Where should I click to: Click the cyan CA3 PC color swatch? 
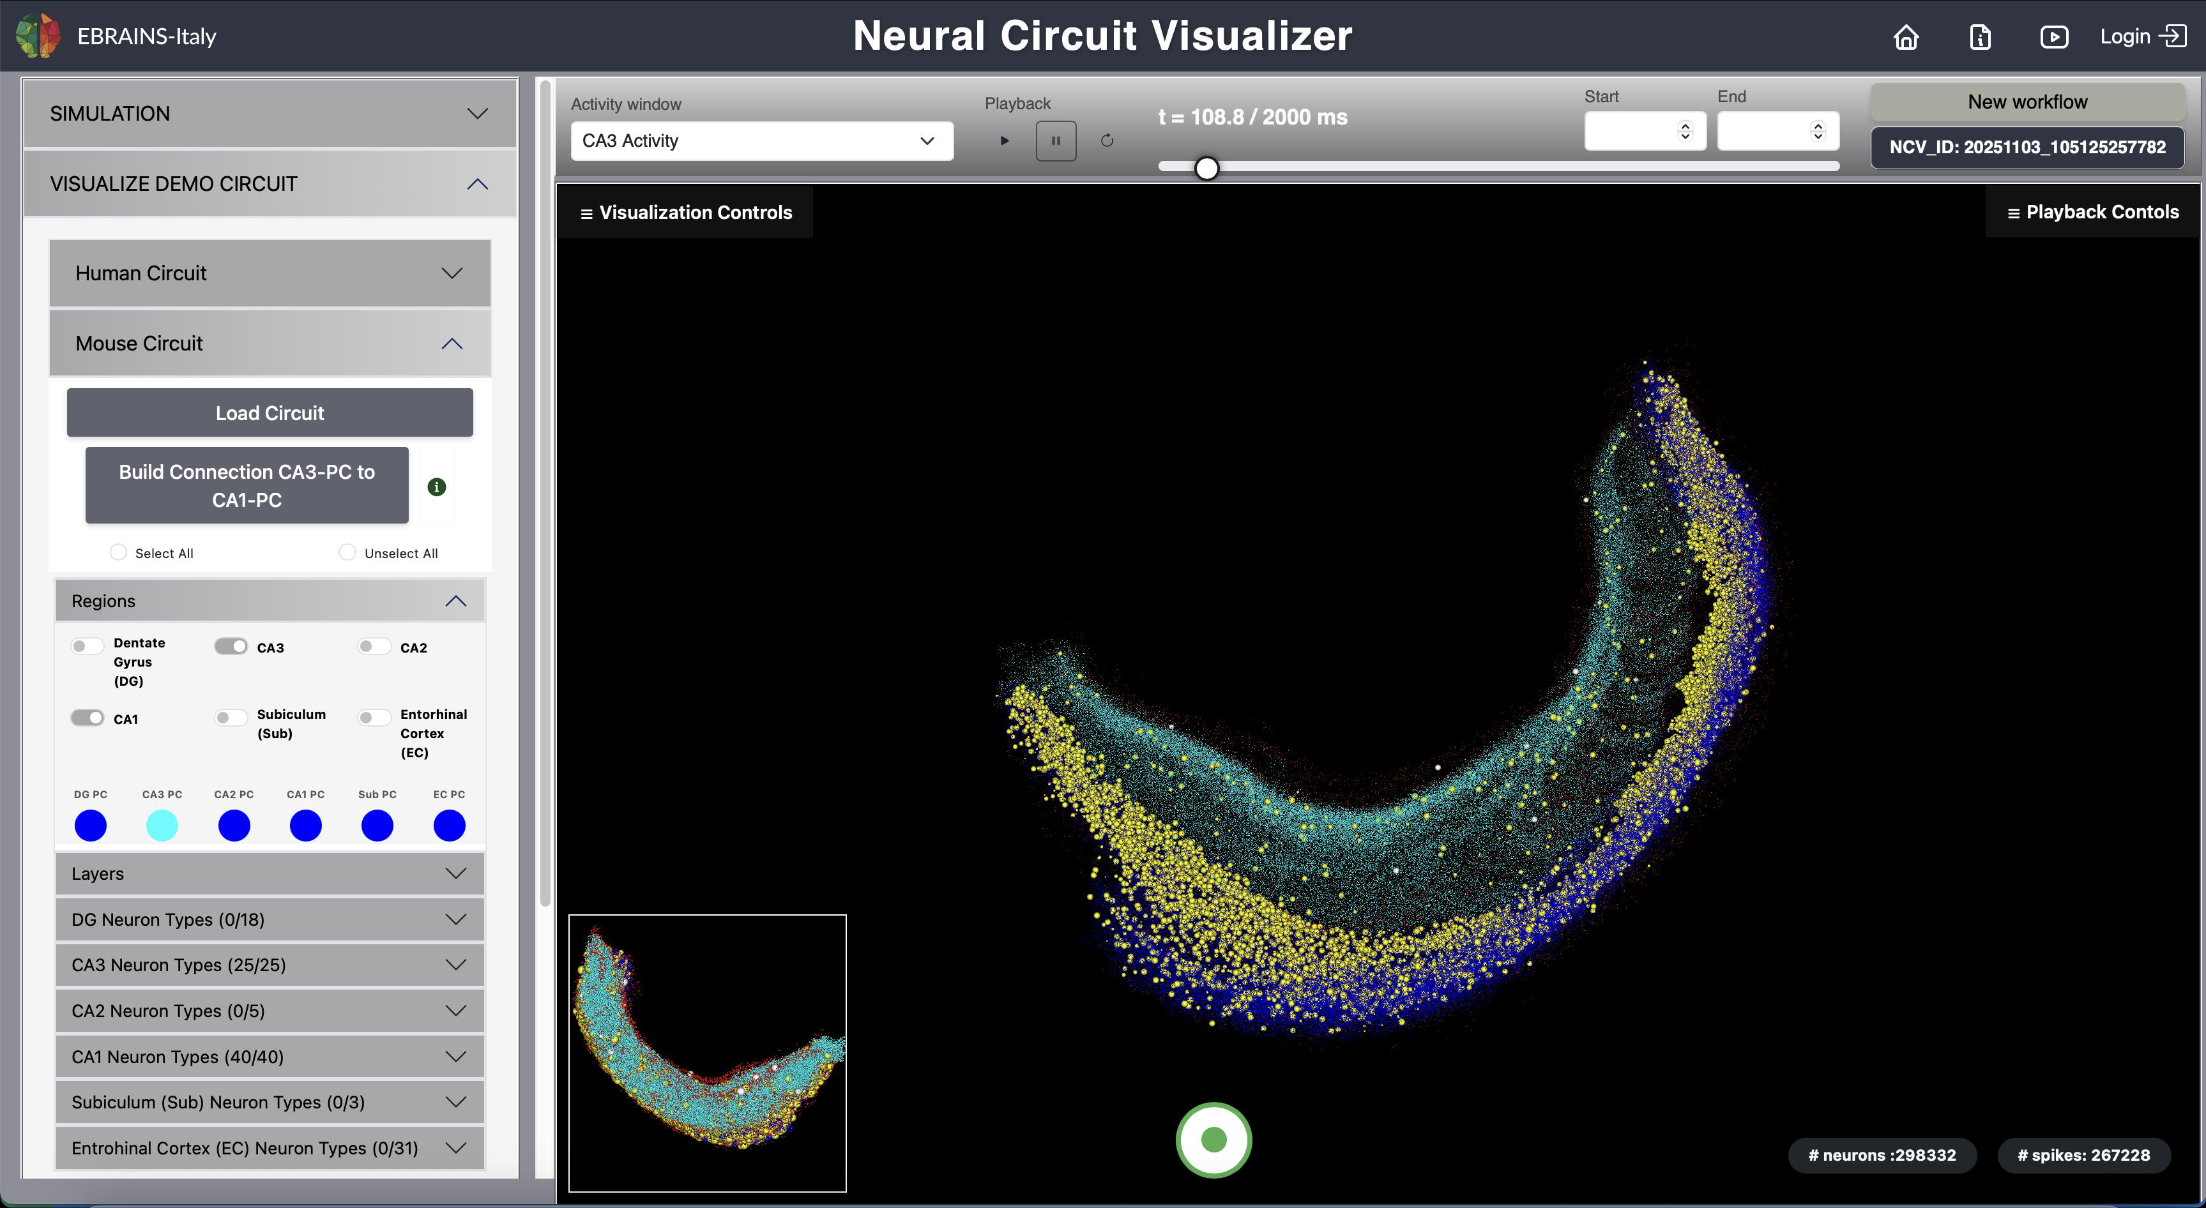tap(162, 824)
